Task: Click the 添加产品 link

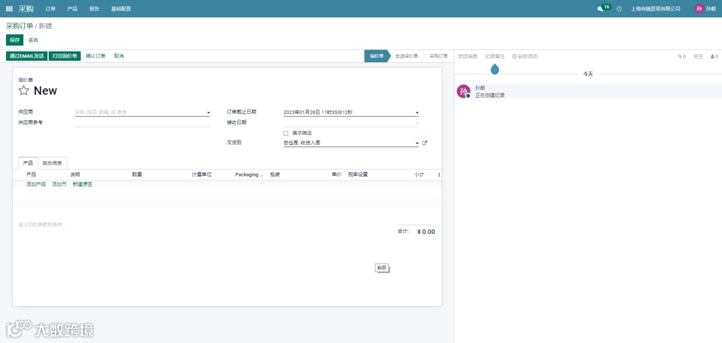Action: [x=36, y=184]
